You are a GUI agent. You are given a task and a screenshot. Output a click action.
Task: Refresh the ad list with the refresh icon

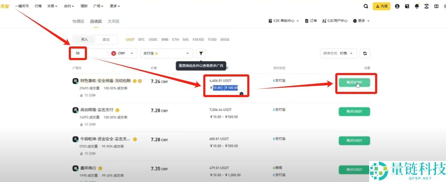(365, 53)
